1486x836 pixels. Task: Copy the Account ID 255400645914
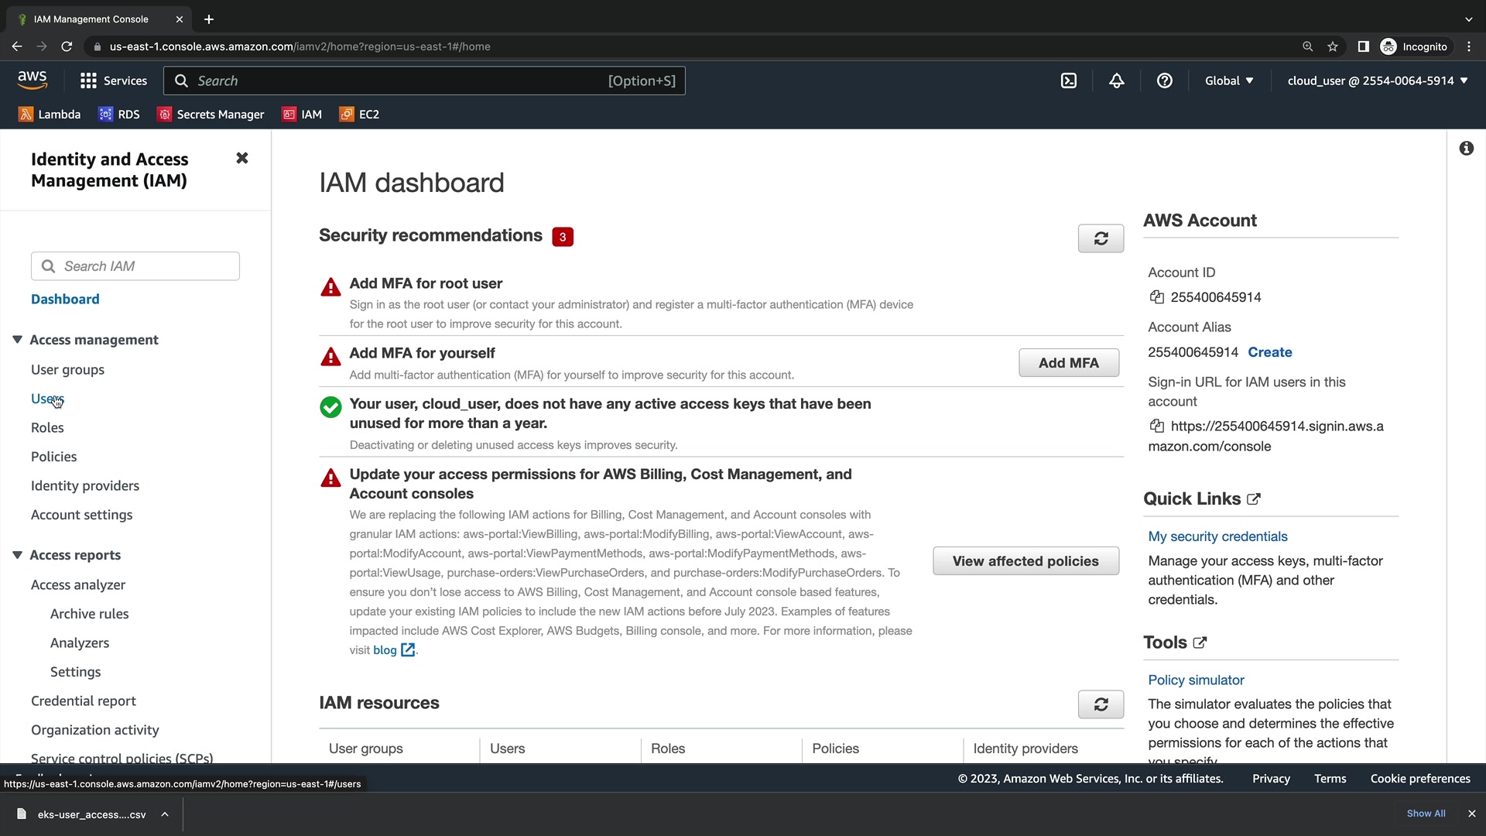point(1157,297)
